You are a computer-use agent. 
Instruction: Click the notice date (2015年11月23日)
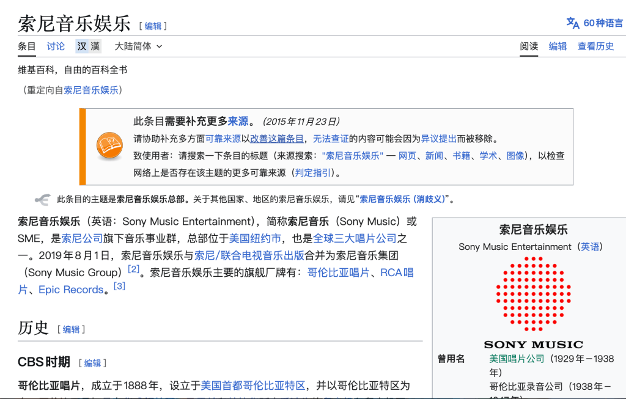click(x=301, y=122)
